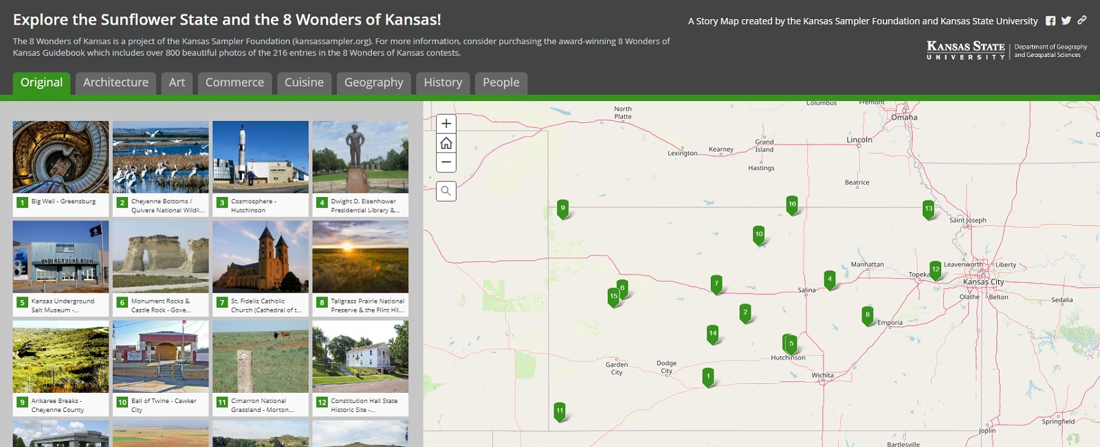Viewport: 1100px width, 447px height.
Task: Click the Omaha label on the map
Action: point(904,117)
